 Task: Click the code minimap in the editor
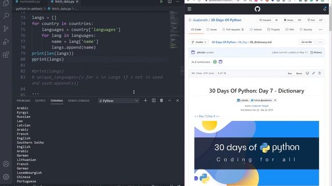[174, 29]
